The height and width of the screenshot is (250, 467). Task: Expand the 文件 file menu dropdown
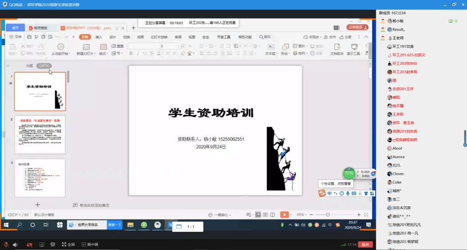click(16, 37)
